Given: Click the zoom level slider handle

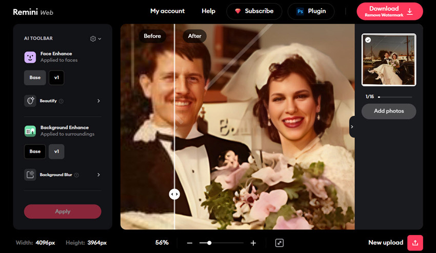Looking at the screenshot, I should click(x=209, y=243).
